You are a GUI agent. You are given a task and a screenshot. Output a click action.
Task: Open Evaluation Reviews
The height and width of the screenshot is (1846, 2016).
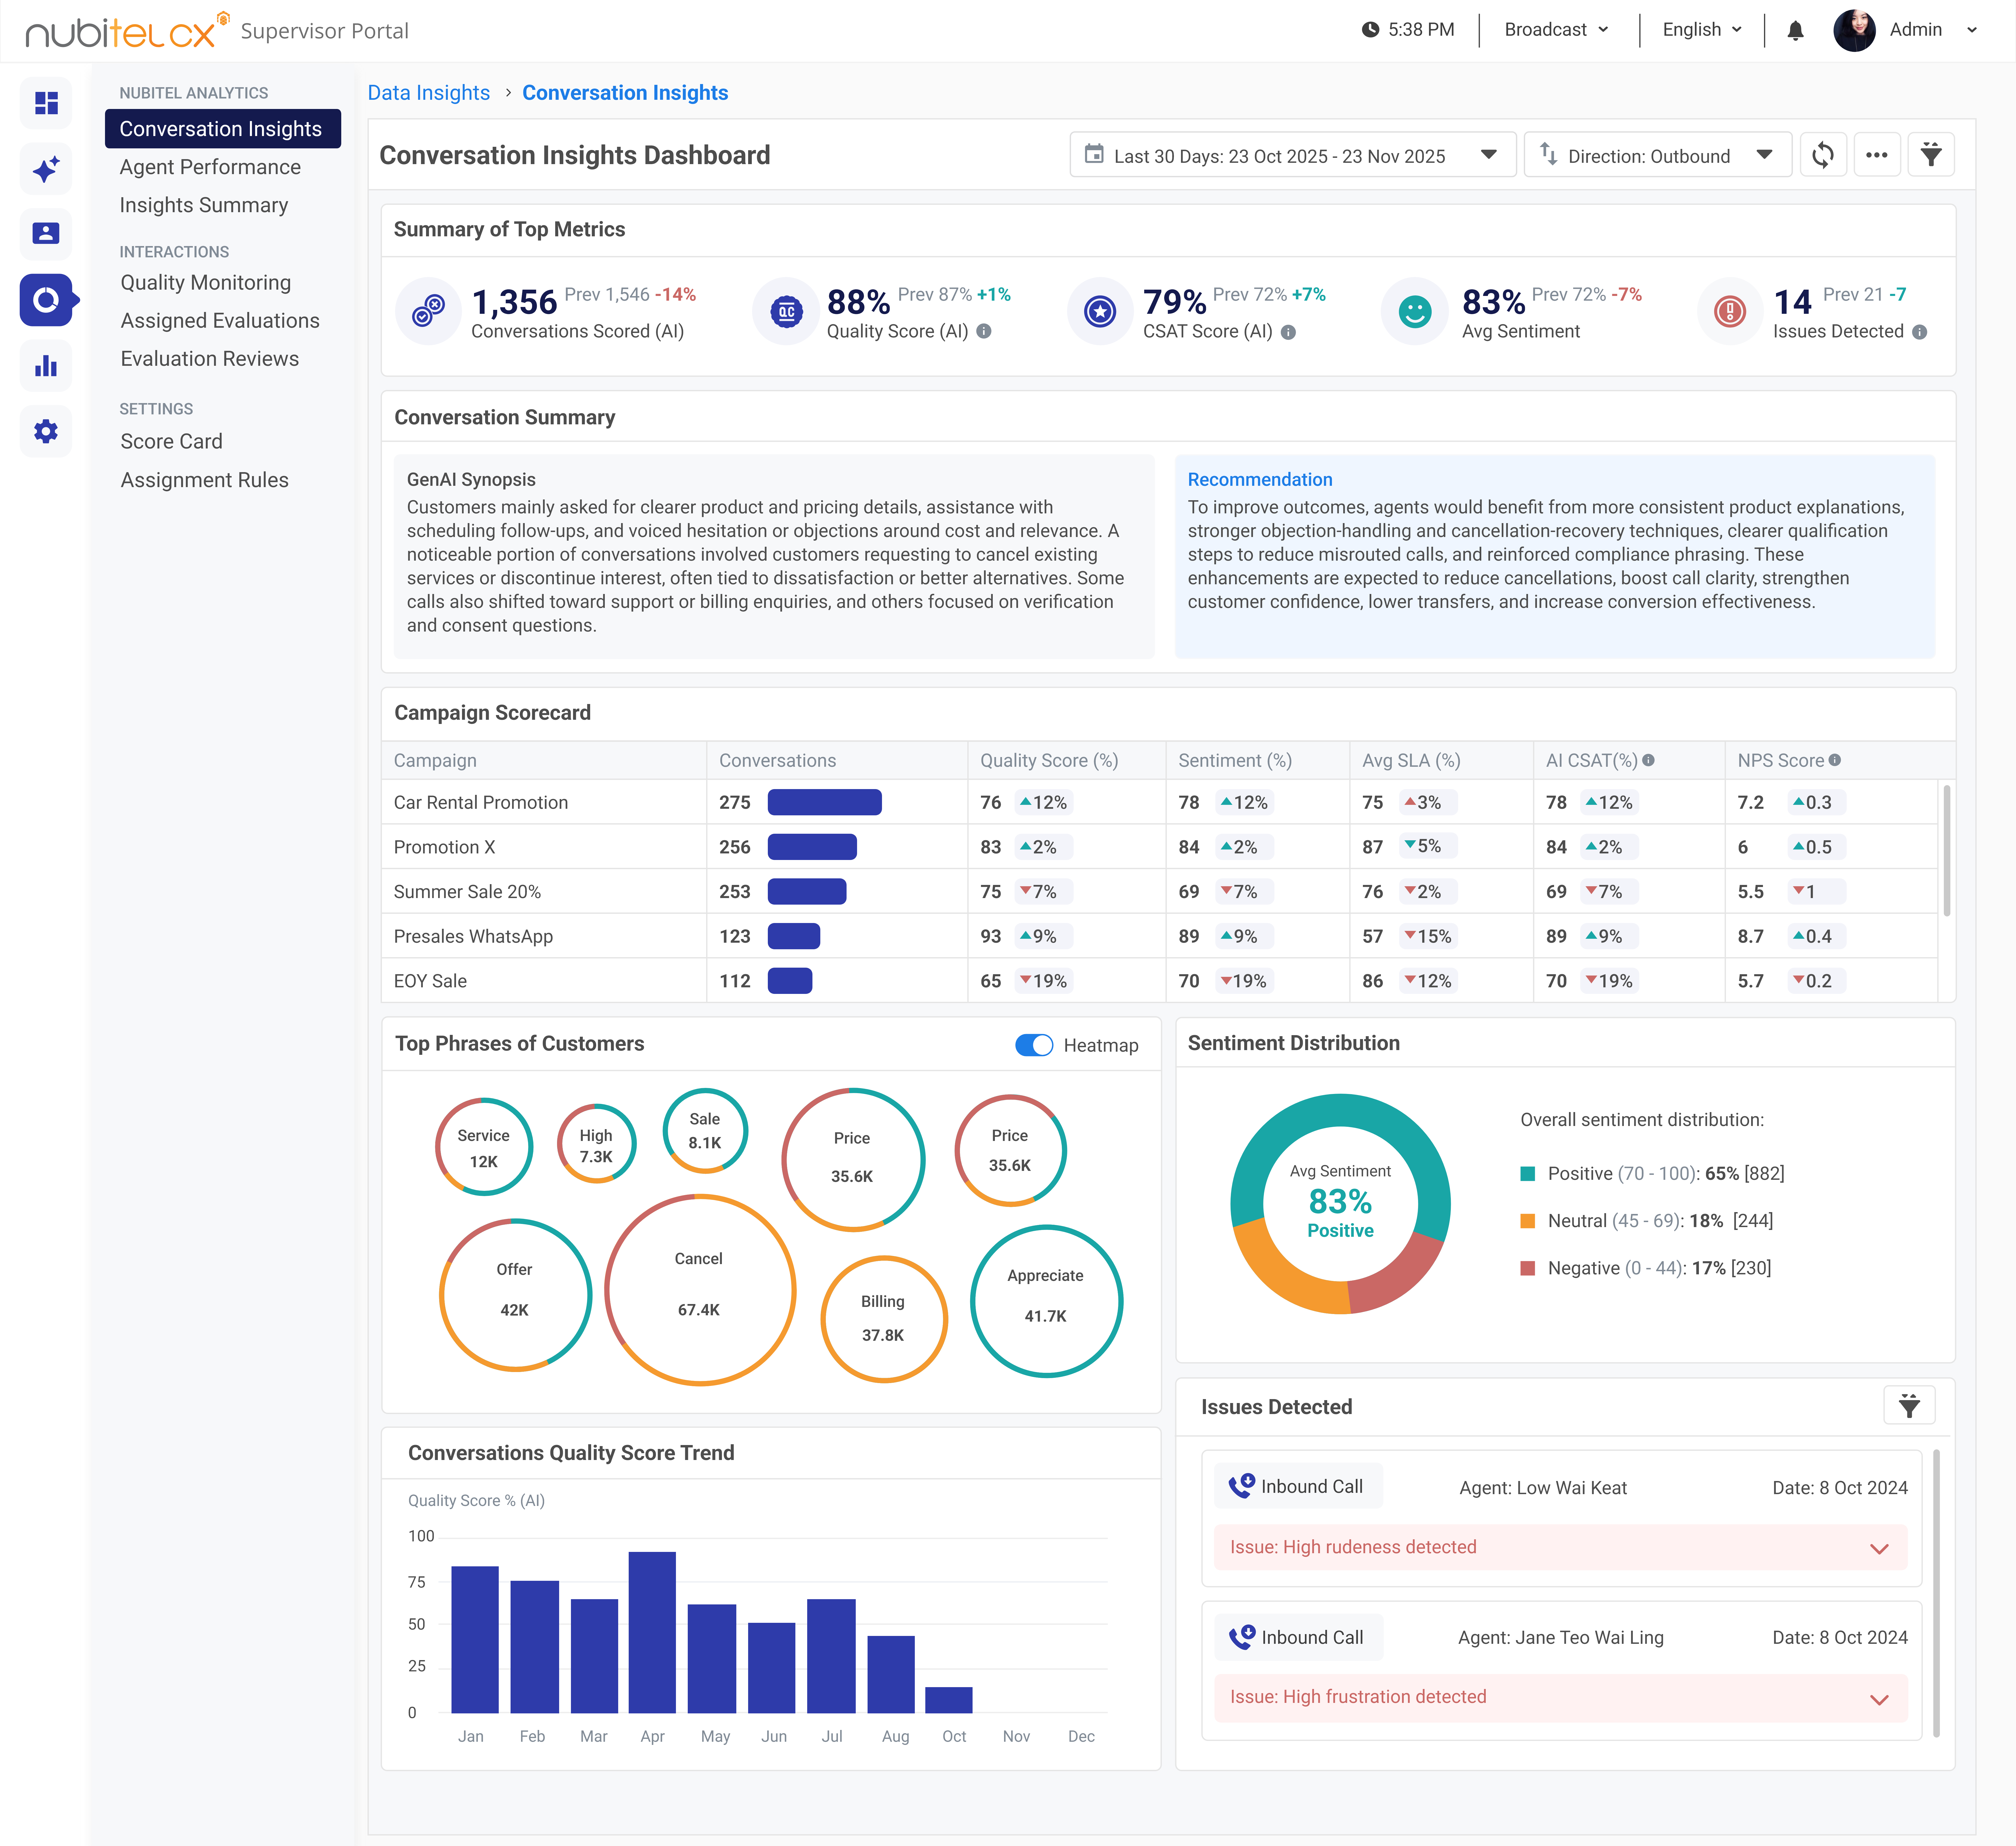(210, 359)
